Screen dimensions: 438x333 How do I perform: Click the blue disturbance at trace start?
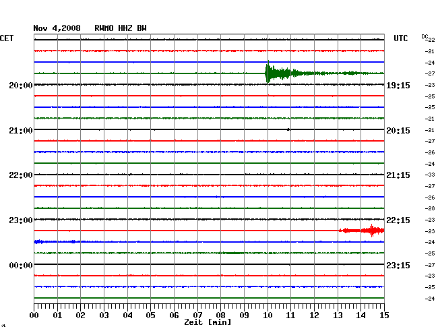[x=39, y=241]
